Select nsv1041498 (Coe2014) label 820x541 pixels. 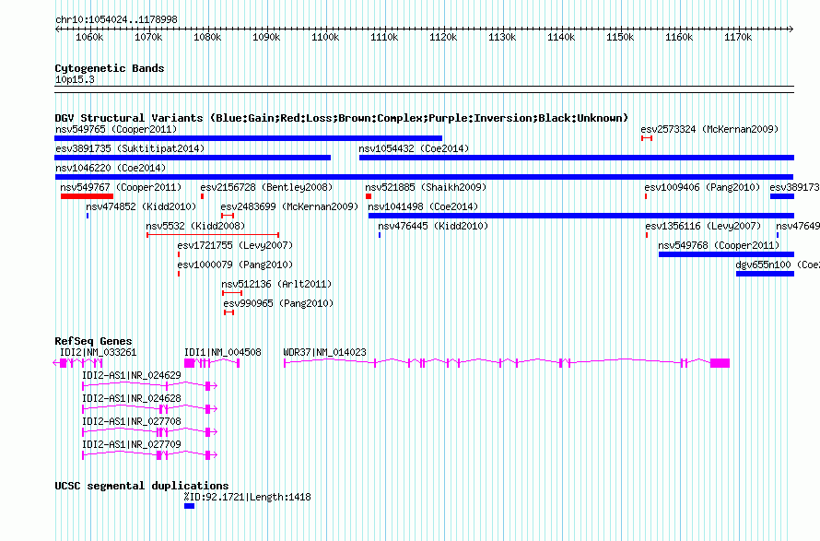423,206
